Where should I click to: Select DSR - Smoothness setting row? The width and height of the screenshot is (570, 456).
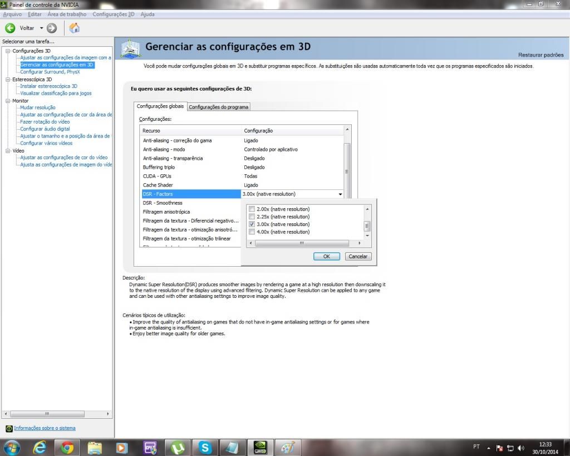[191, 203]
